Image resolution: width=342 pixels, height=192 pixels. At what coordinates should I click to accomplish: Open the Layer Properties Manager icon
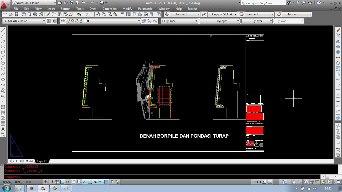pos(62,21)
